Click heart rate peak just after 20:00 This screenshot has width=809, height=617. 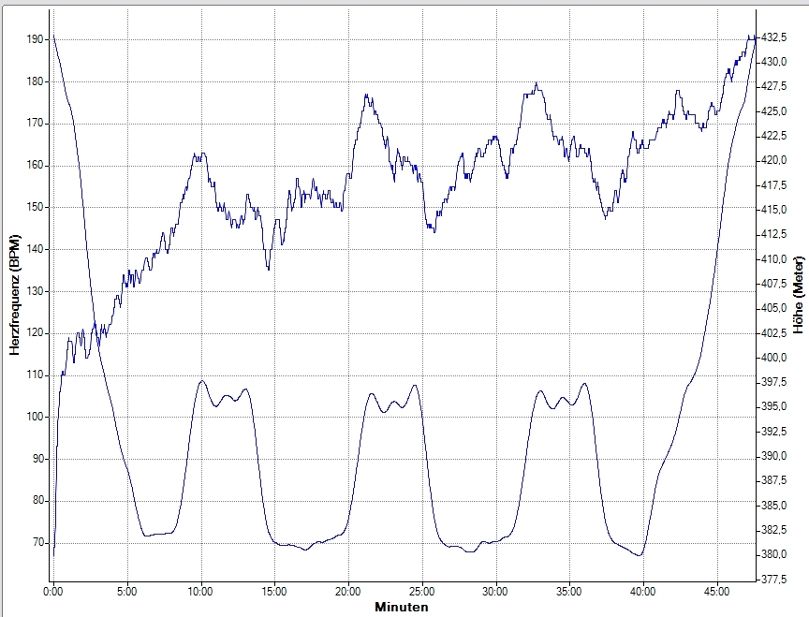click(x=366, y=95)
